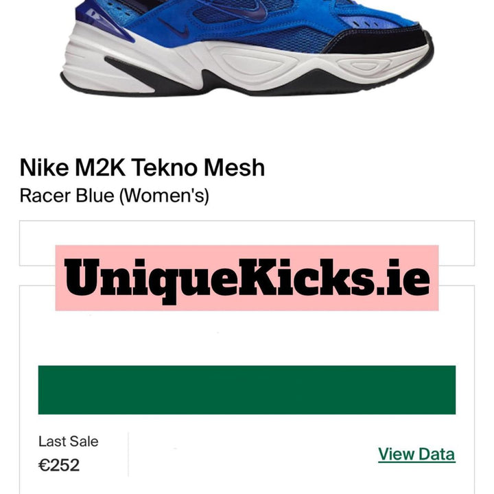Tap the wide green action button

[x=247, y=390]
